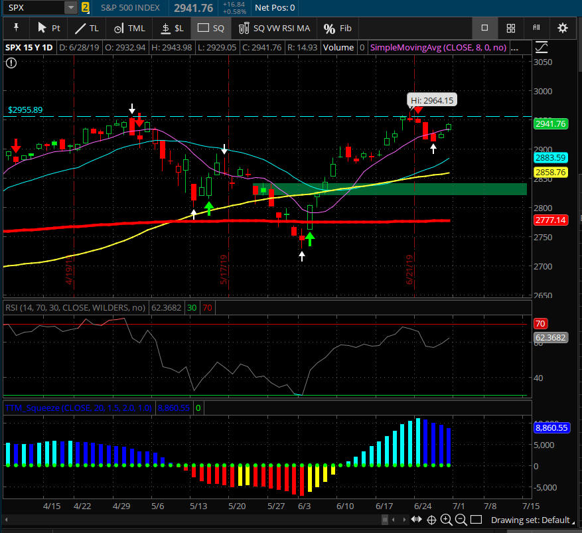Click the zoom in magnifier icon
This screenshot has height=533, width=582.
point(446,520)
